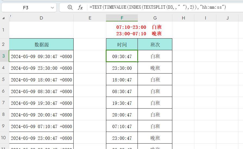This screenshot has height=149, width=243.
Task: Click inside the formula bar text
Action: (x=158, y=7)
